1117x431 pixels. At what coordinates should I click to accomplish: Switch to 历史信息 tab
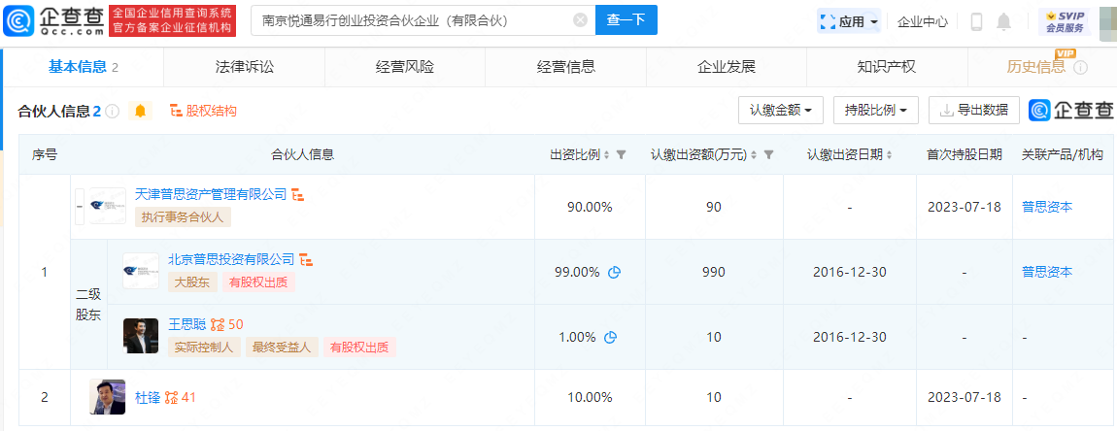[x=1035, y=68]
